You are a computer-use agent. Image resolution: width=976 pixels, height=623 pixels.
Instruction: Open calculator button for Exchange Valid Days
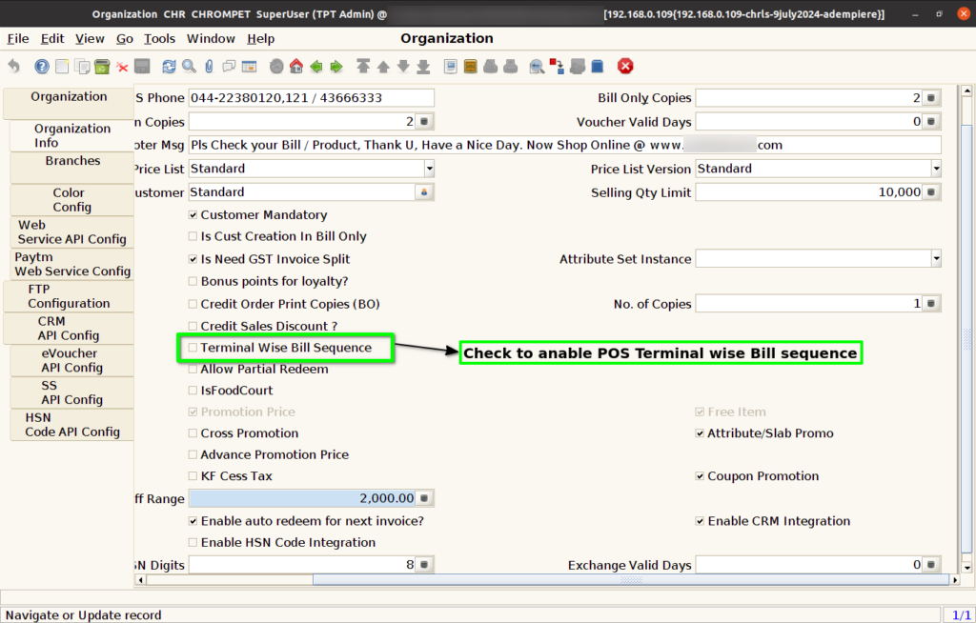[x=931, y=565]
